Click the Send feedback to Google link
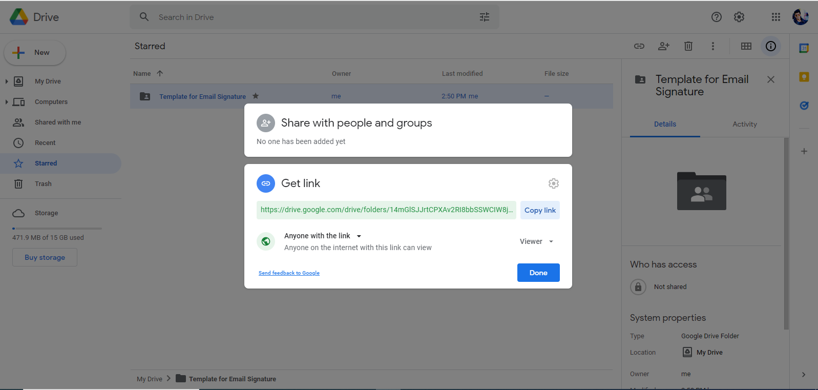818x390 pixels. 289,273
